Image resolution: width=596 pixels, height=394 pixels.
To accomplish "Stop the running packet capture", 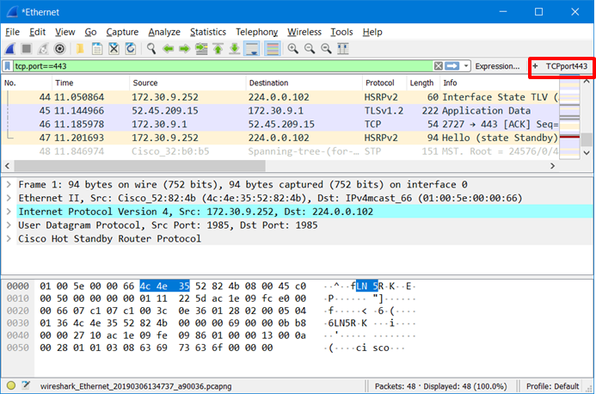I will (x=27, y=49).
